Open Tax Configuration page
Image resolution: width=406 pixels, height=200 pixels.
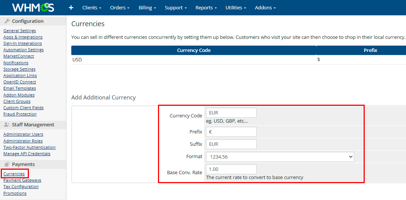(21, 187)
